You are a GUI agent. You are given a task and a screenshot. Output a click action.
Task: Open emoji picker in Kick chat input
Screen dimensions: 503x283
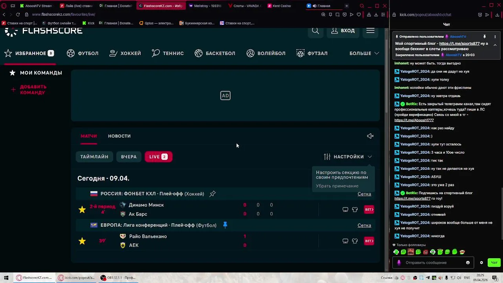pyautogui.click(x=468, y=263)
